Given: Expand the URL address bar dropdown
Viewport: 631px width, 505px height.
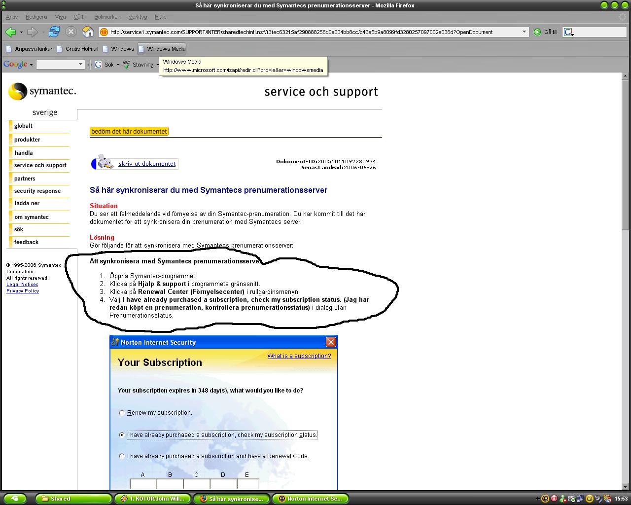Looking at the screenshot, I should [524, 32].
